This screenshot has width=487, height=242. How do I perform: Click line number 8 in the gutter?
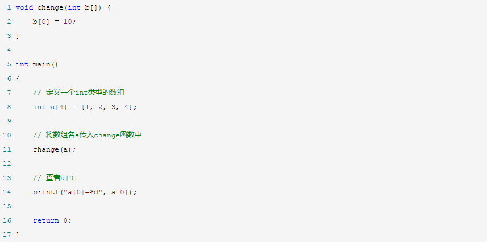click(9, 107)
